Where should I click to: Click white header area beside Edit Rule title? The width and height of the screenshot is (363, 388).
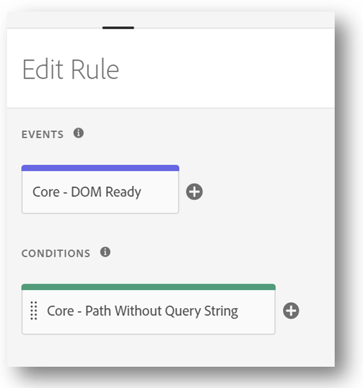click(223, 69)
